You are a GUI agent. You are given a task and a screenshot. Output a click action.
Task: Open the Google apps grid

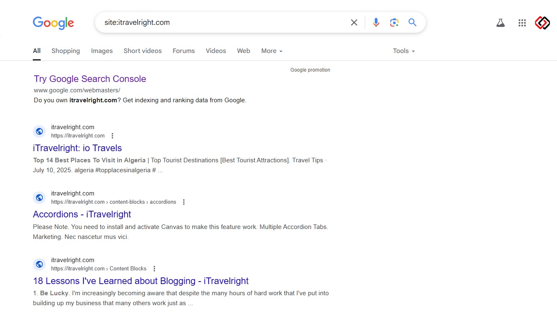[522, 23]
